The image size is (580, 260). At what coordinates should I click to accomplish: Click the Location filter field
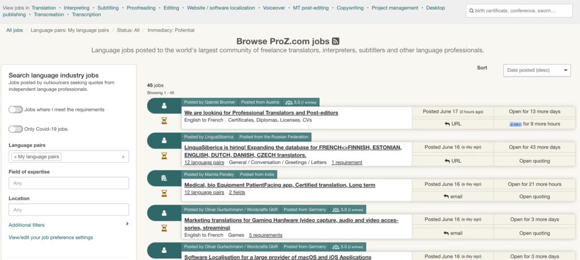click(69, 210)
